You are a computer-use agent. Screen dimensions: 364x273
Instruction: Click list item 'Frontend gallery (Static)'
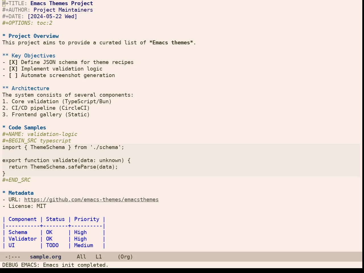51,115
